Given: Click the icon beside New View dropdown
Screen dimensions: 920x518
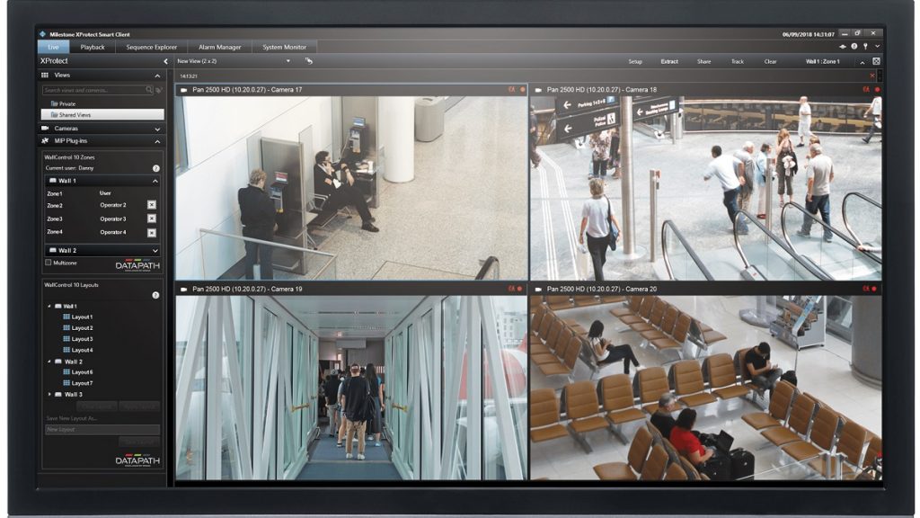Looking at the screenshot, I should pyautogui.click(x=309, y=61).
